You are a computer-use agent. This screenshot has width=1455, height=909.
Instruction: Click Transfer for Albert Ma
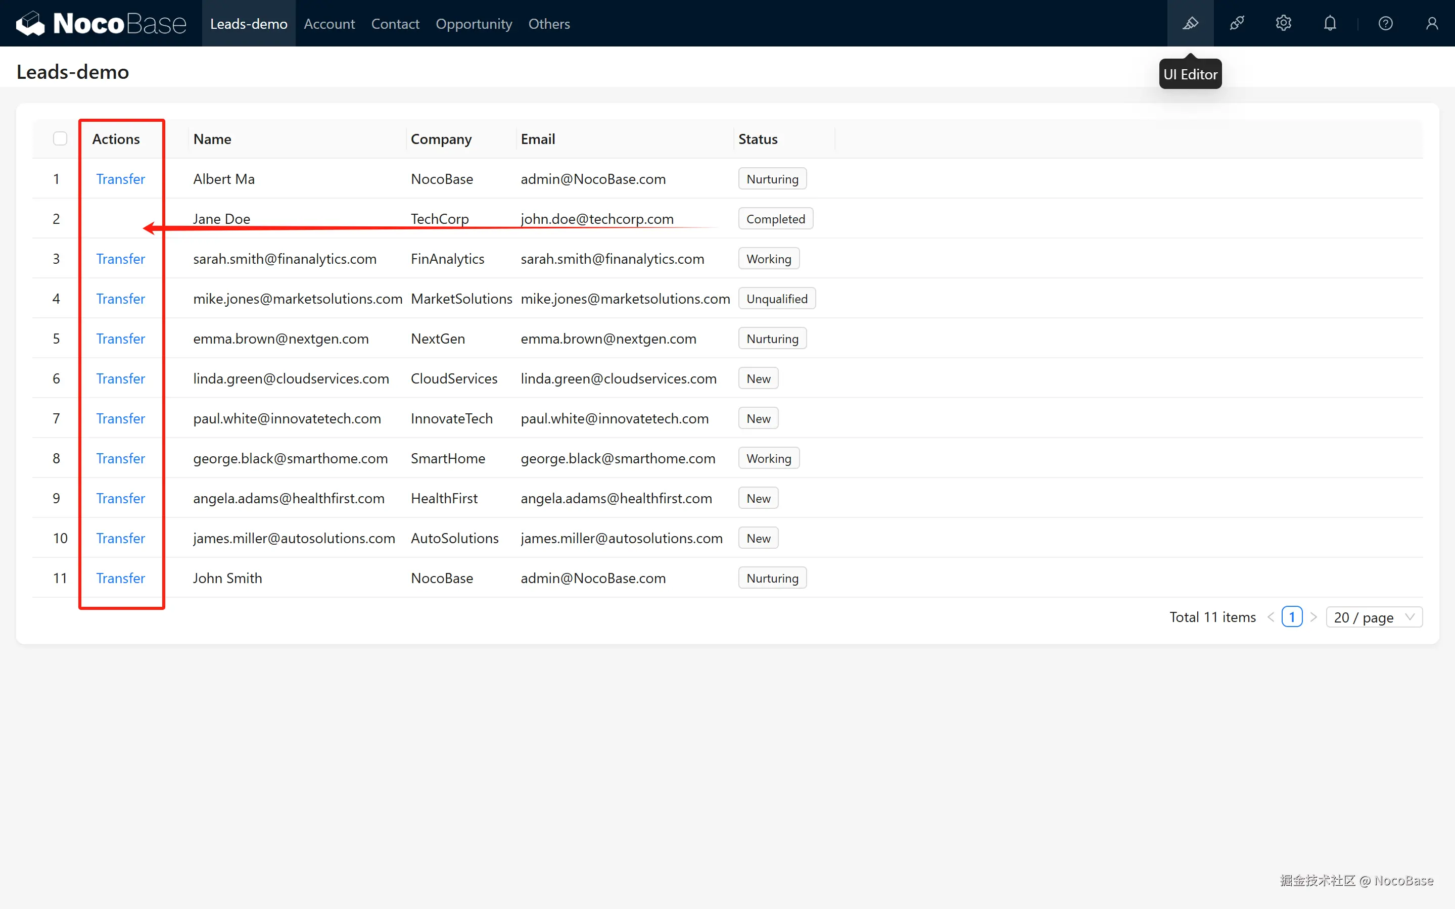tap(120, 178)
